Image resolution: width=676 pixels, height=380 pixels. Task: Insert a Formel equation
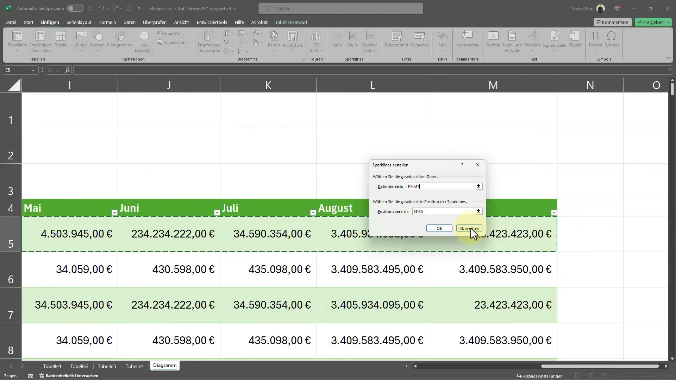(x=595, y=42)
